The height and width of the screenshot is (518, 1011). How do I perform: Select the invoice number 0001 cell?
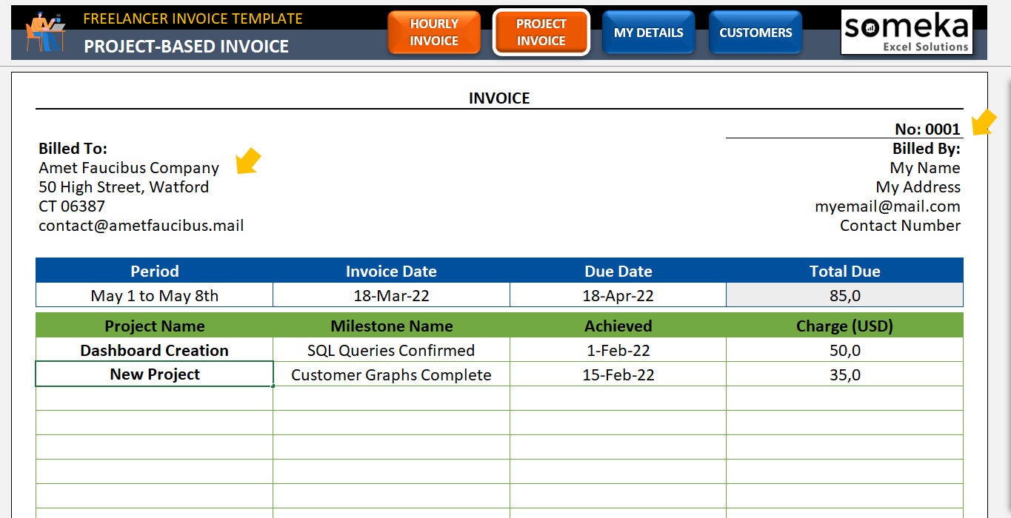click(x=927, y=129)
